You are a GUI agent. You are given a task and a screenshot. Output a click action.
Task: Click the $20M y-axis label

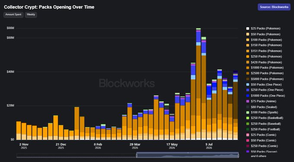coord(10,106)
